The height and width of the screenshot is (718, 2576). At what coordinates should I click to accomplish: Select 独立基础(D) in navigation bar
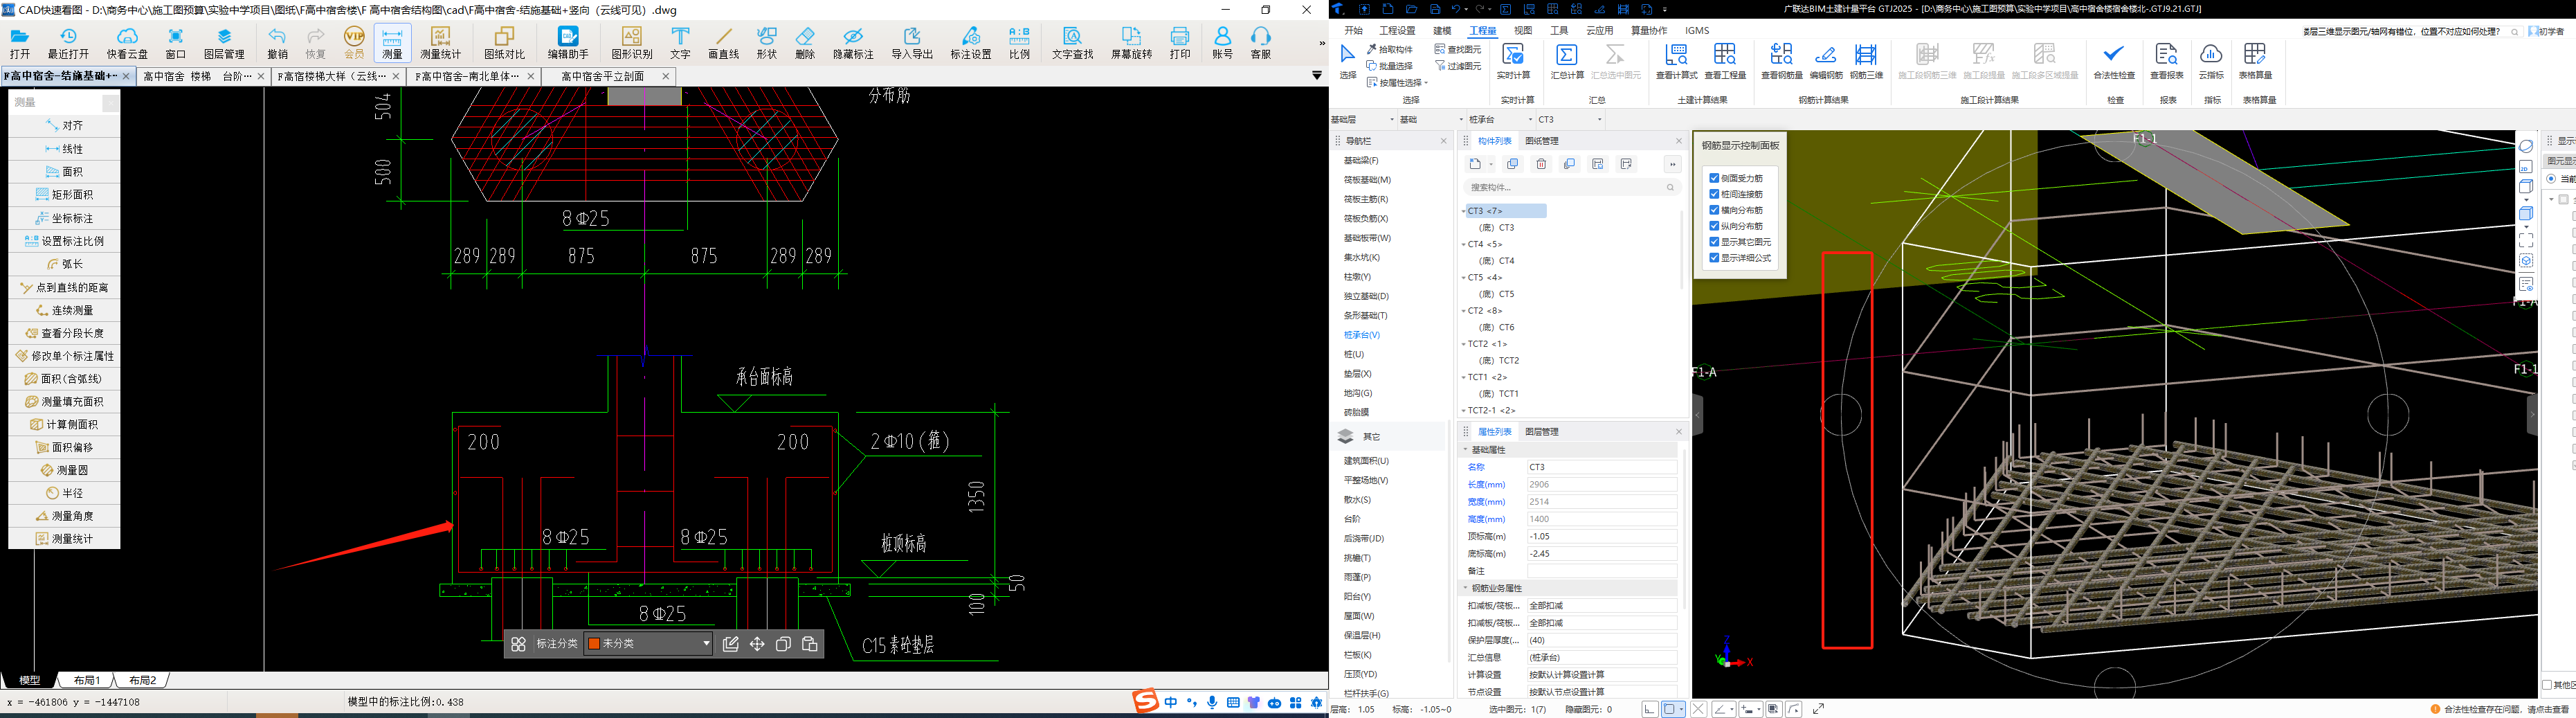point(1366,296)
